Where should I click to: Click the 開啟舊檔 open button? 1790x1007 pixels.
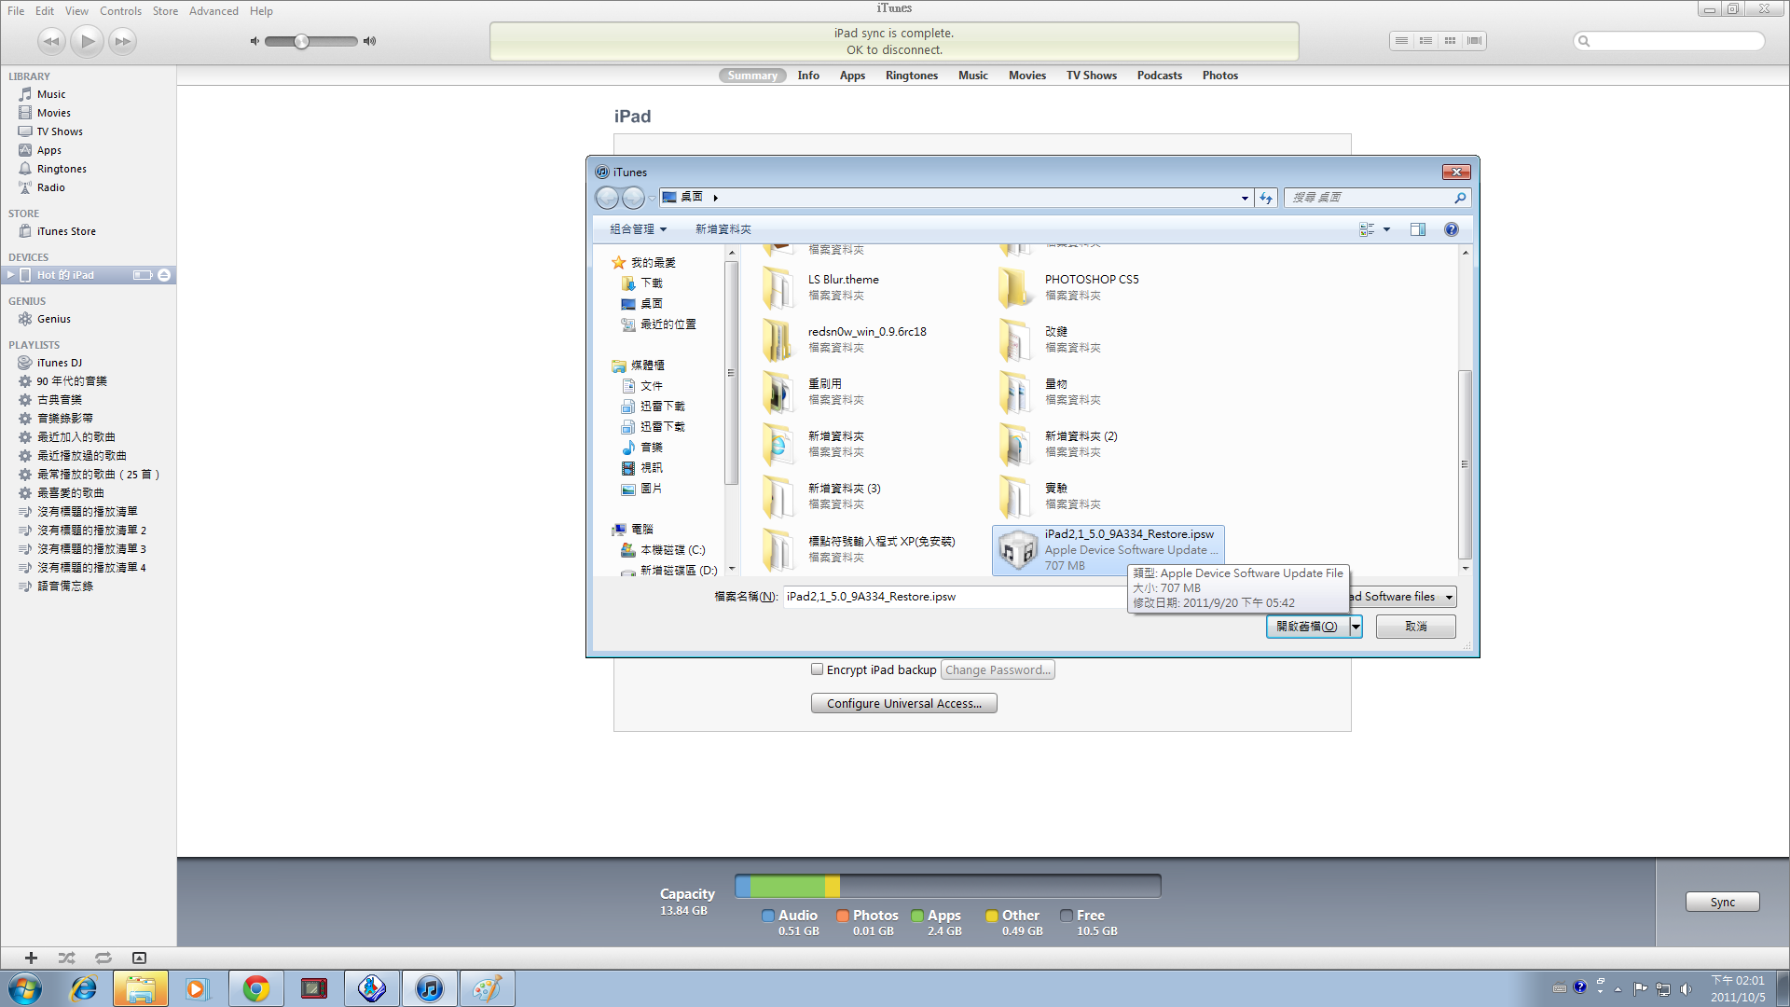(1307, 627)
